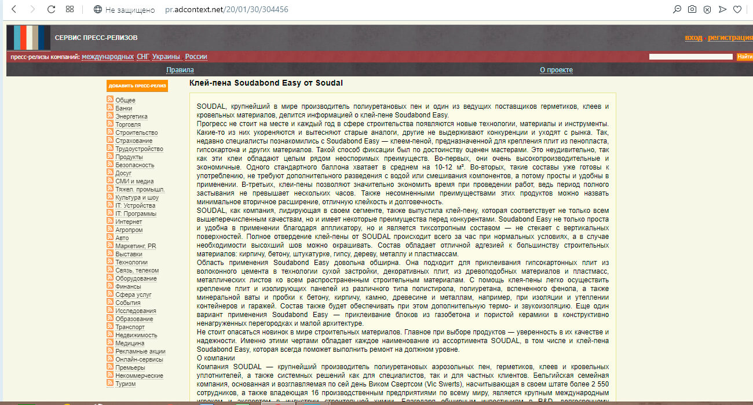753x405 pixels.
Task: Open the Рекламные акции category
Action: pyautogui.click(x=140, y=351)
